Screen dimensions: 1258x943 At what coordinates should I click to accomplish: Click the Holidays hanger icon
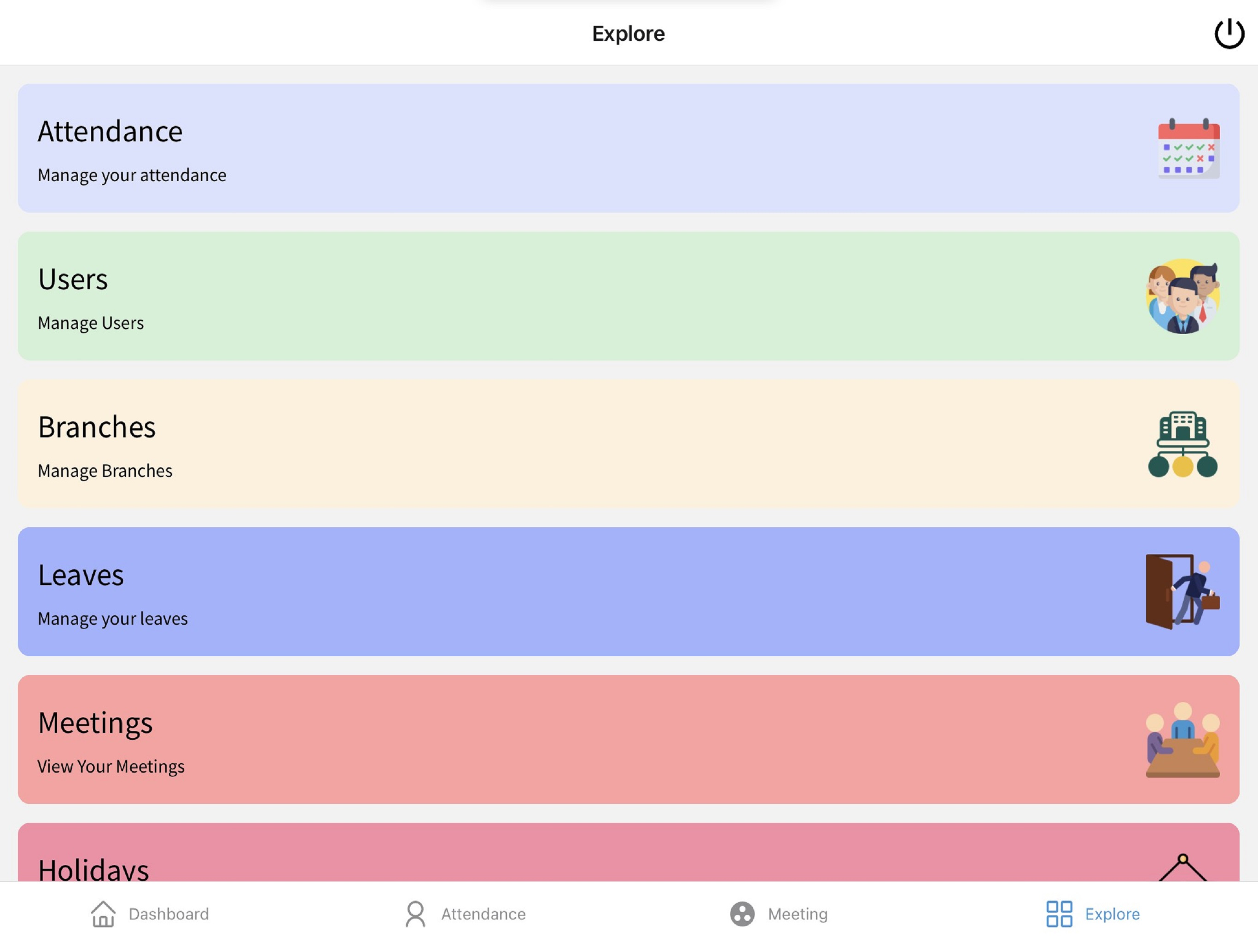point(1182,867)
